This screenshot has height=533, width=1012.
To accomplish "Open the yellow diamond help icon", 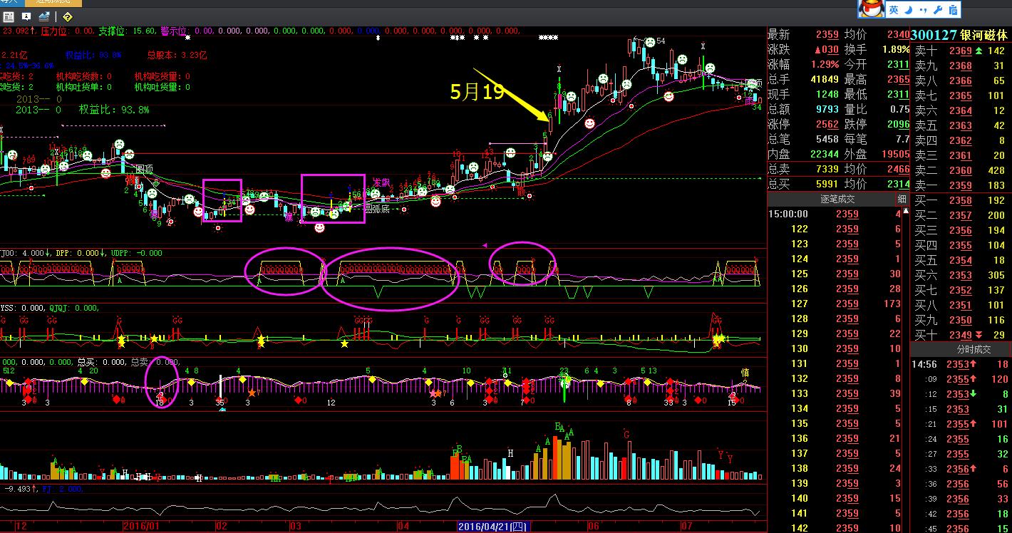I will (x=67, y=16).
